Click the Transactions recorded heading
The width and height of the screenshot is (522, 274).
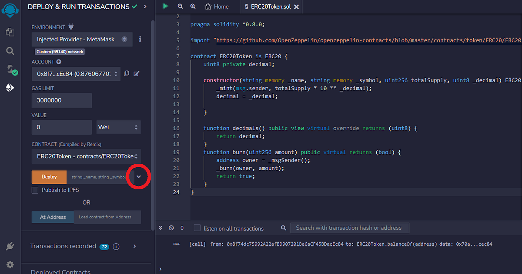click(63, 246)
